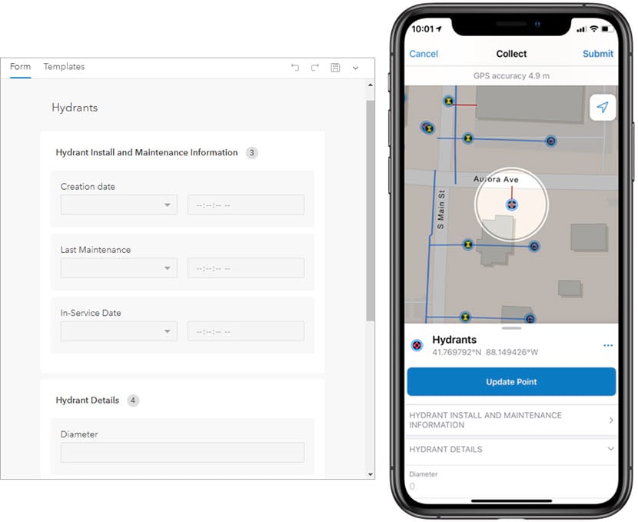Tap the S Main St street label
The image size is (638, 522).
click(x=441, y=210)
